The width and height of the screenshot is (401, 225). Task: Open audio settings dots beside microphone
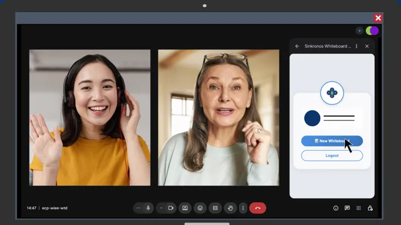click(138, 208)
